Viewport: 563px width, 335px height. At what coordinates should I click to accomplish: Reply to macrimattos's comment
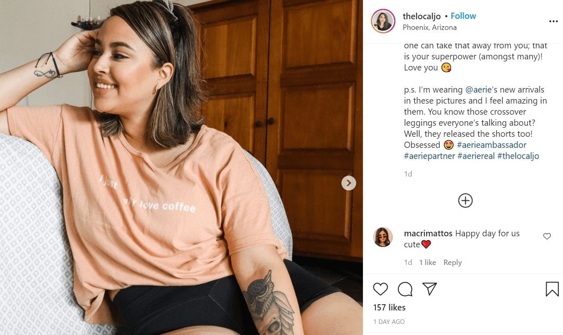(453, 262)
